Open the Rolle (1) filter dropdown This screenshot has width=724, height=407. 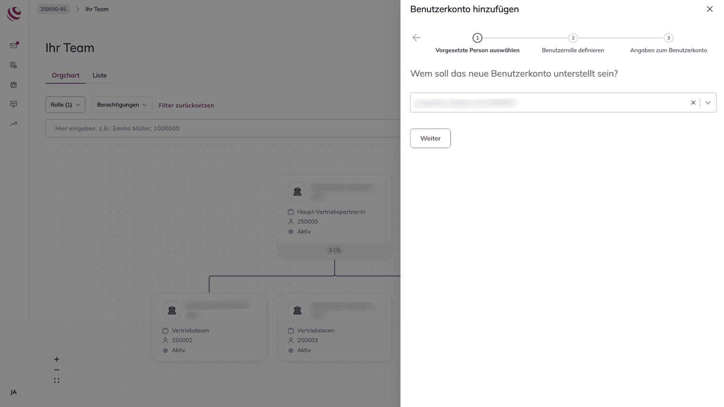click(65, 105)
